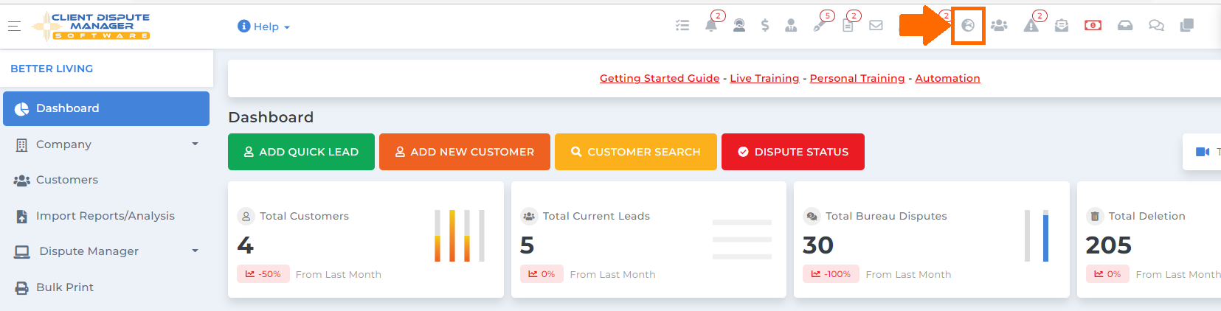The image size is (1221, 311).
Task: Click the support headset agent icon
Action: coord(739,26)
